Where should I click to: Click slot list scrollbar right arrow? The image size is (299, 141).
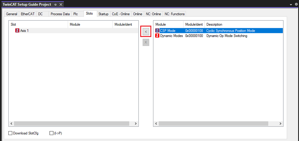click(135, 123)
